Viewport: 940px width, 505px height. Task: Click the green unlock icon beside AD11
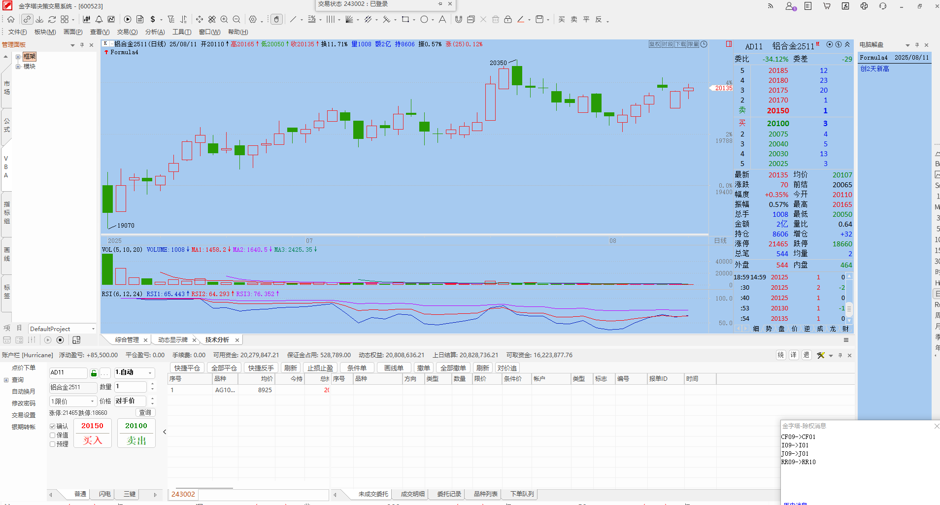click(94, 373)
